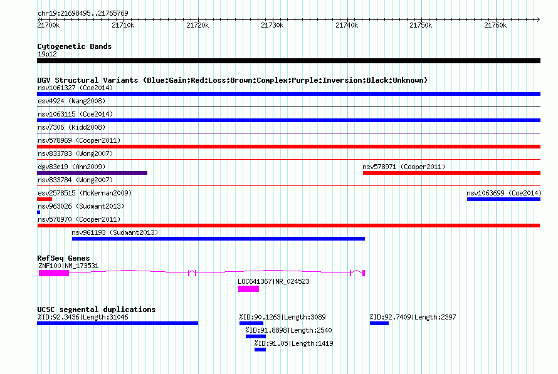Open variant dgv83e19 (Ahn2009) label
The height and width of the screenshot is (374, 558).
pos(71,167)
